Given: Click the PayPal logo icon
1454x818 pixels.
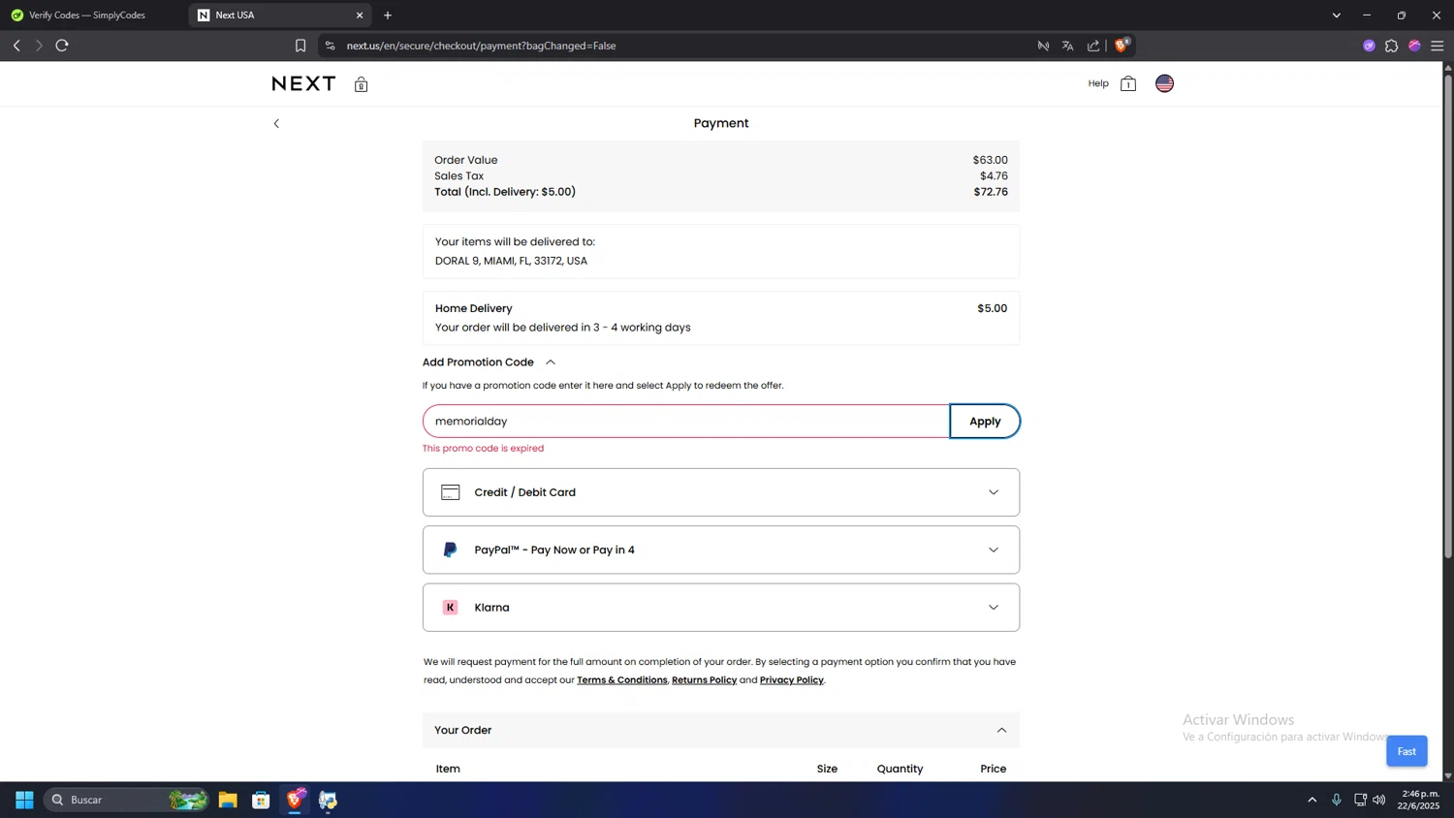Looking at the screenshot, I should point(450,550).
